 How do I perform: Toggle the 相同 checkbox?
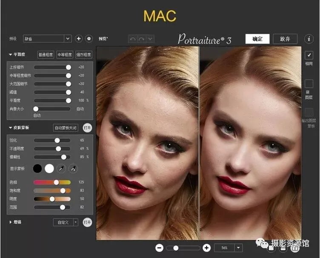click(x=309, y=55)
